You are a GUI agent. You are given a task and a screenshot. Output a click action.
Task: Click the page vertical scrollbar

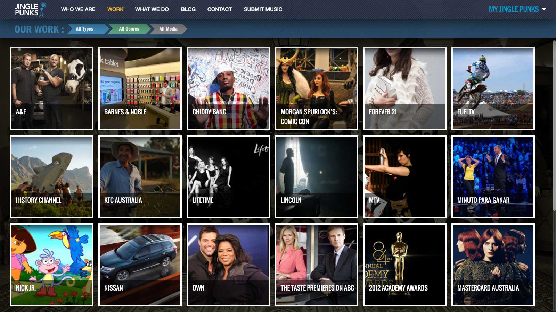[554, 125]
